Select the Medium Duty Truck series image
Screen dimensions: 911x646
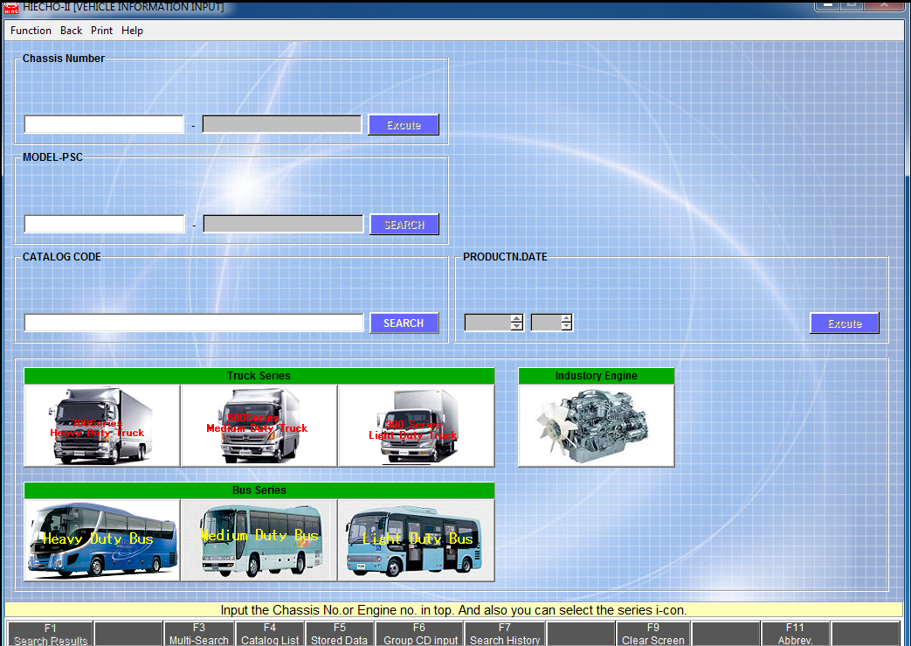[x=259, y=426]
